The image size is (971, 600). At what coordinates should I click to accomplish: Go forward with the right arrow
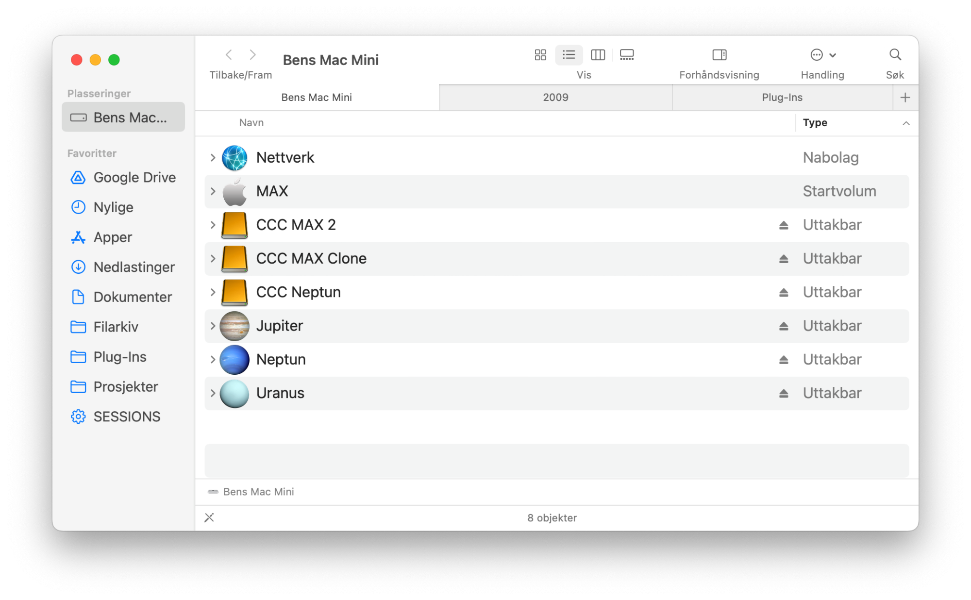point(252,54)
